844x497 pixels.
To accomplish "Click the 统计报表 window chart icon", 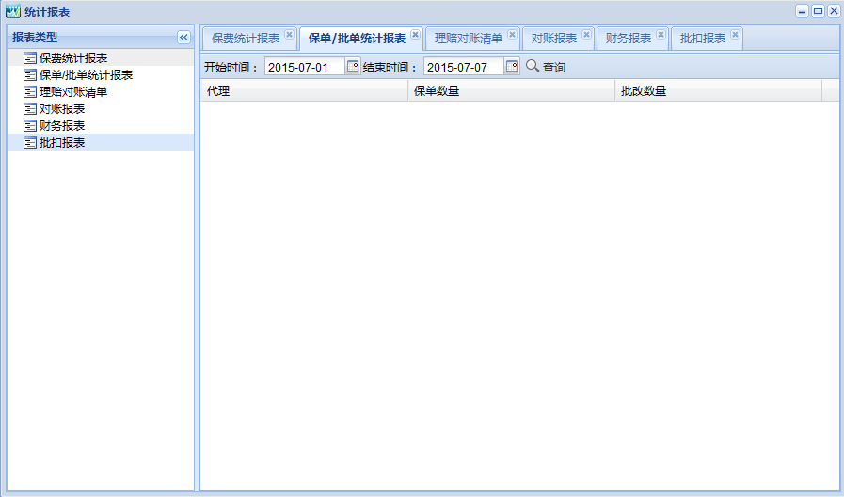I will tap(13, 11).
